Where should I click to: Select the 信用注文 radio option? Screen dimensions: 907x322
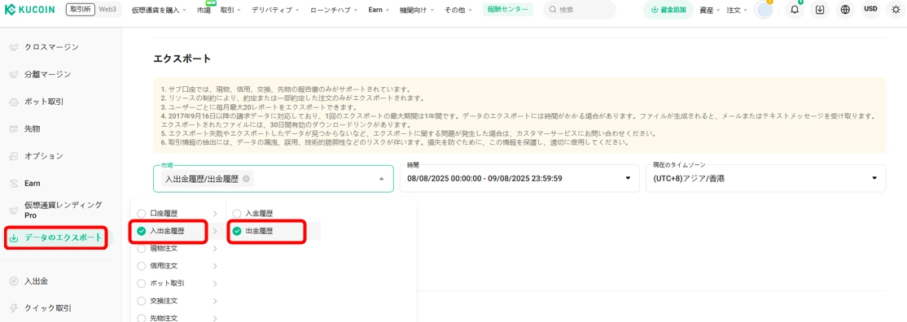click(x=141, y=266)
